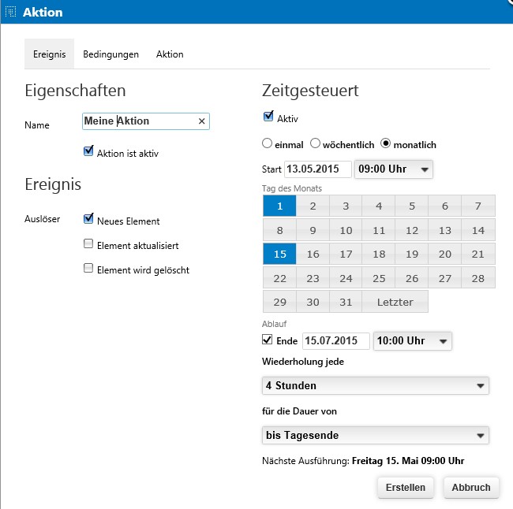Check the Element wird gelöscht checkbox
This screenshot has height=509, width=513.
point(88,268)
